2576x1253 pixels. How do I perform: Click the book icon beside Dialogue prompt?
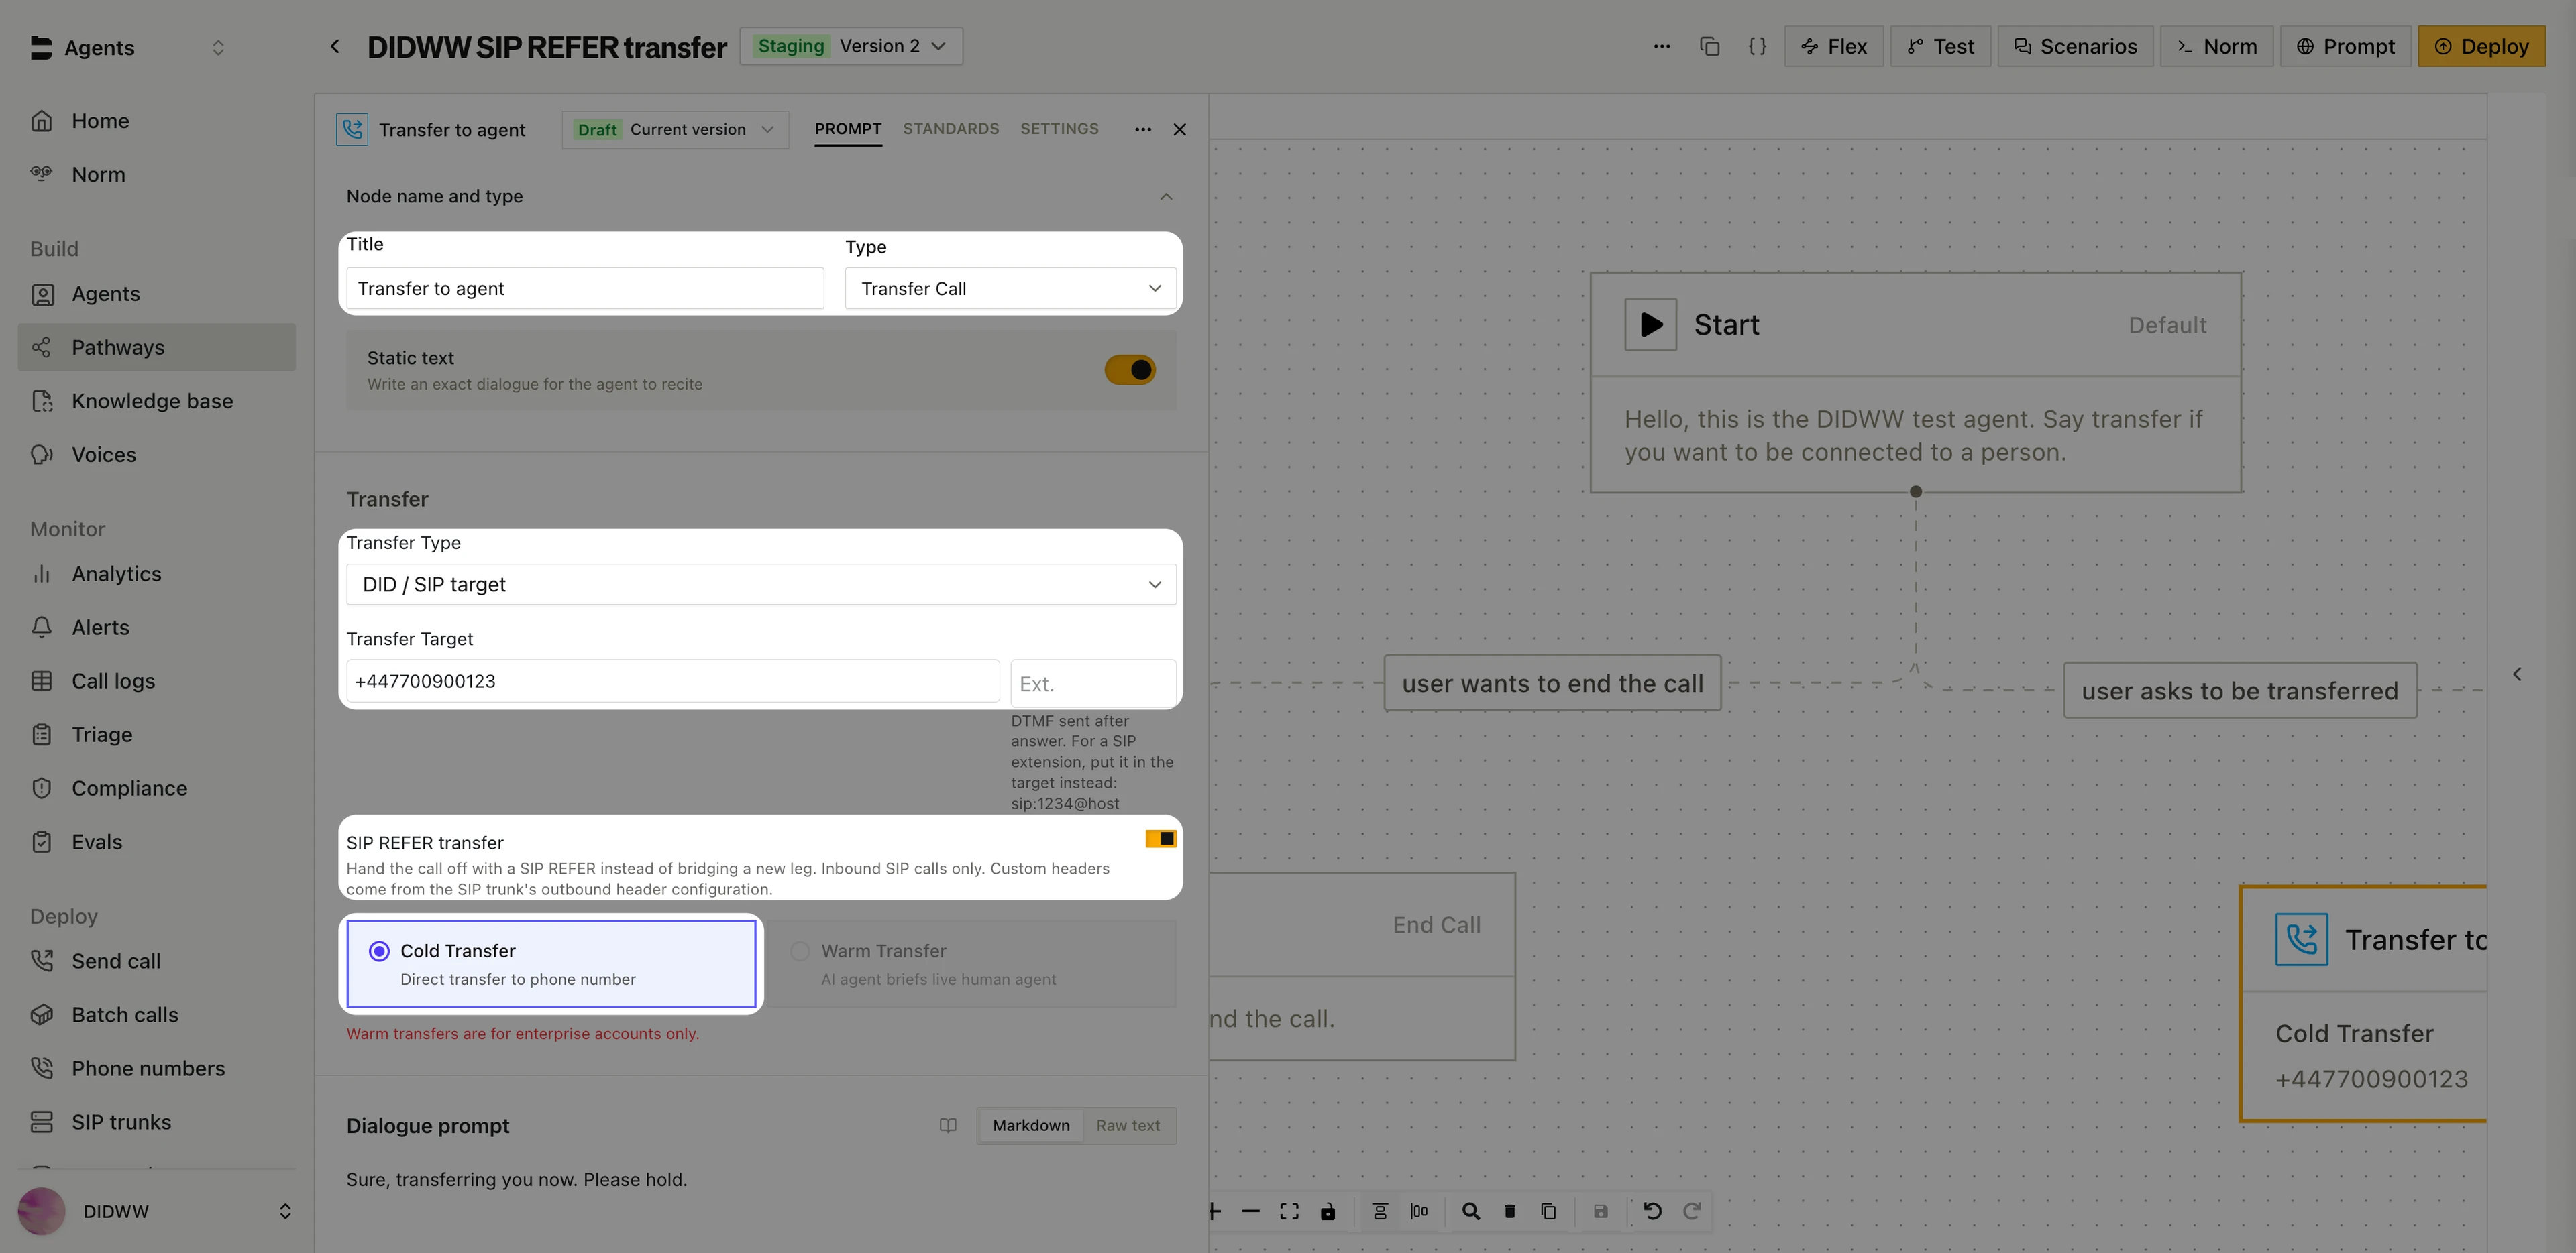[x=948, y=1125]
